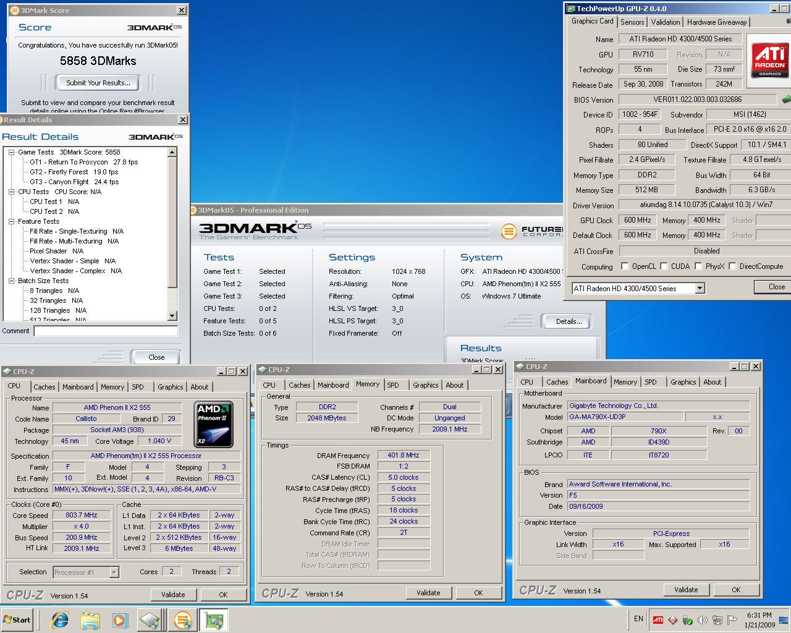This screenshot has height=633, width=791.
Task: Open SPD tab in CPU-Z Memory window
Action: pyautogui.click(x=393, y=385)
